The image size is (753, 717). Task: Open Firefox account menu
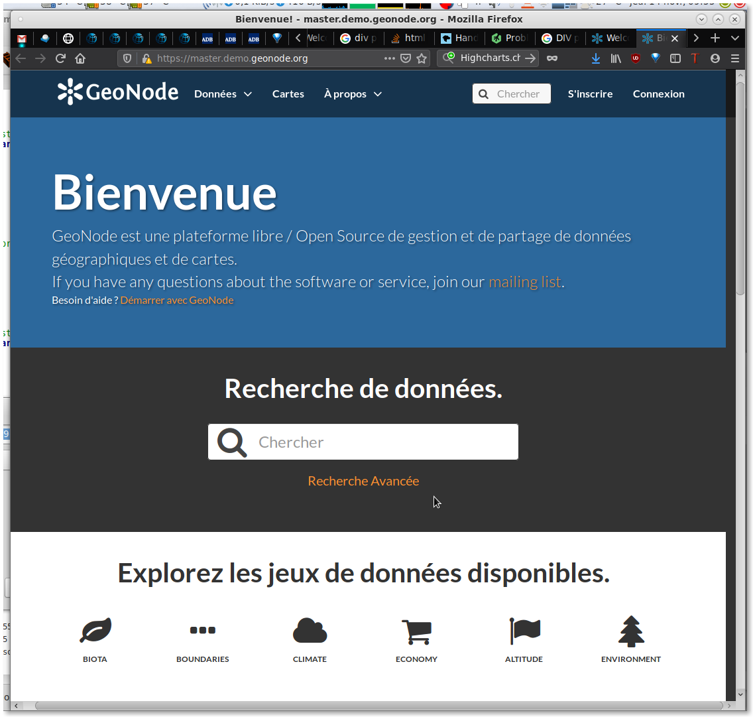(715, 58)
